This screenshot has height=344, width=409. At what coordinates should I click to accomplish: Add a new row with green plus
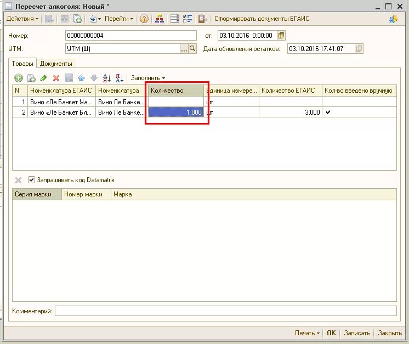click(18, 78)
